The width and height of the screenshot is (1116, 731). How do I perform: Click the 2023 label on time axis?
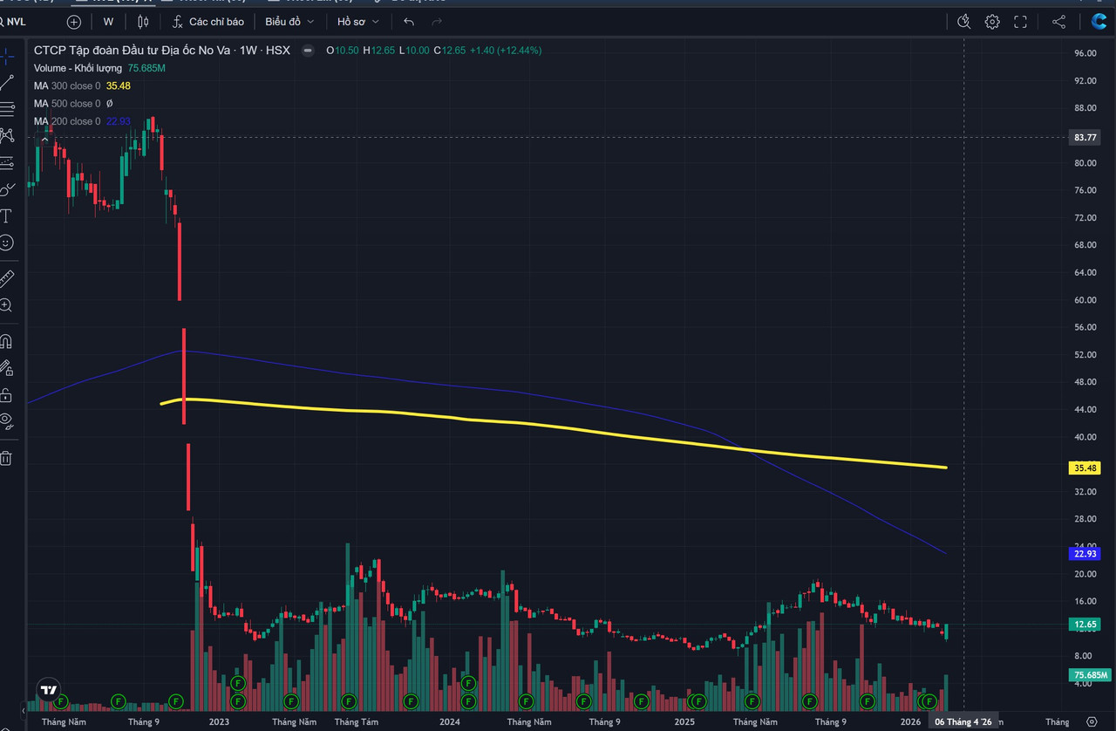click(x=219, y=722)
